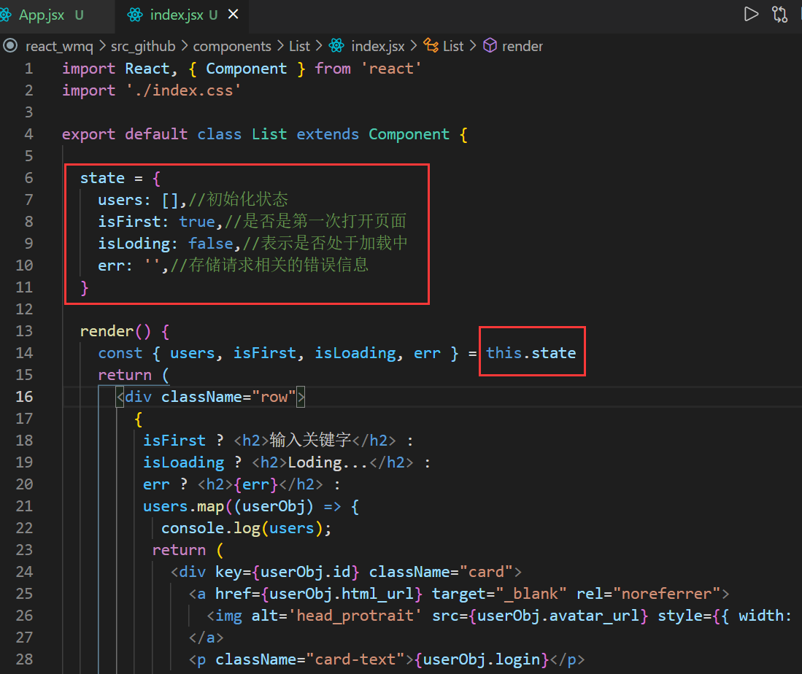Expand the react_wmq breadcrumb folder
Image resolution: width=802 pixels, height=674 pixels.
pyautogui.click(x=59, y=46)
